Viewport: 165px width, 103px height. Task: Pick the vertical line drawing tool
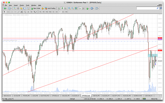12,12
